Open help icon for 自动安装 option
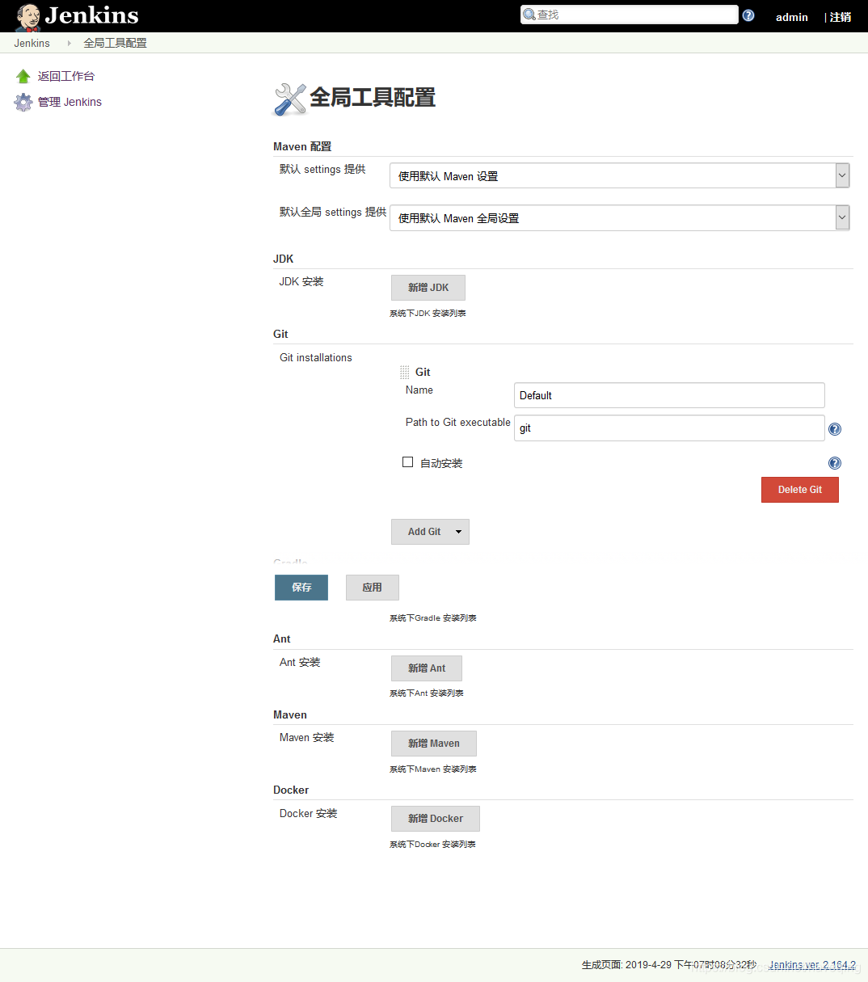This screenshot has width=868, height=982. pos(835,463)
